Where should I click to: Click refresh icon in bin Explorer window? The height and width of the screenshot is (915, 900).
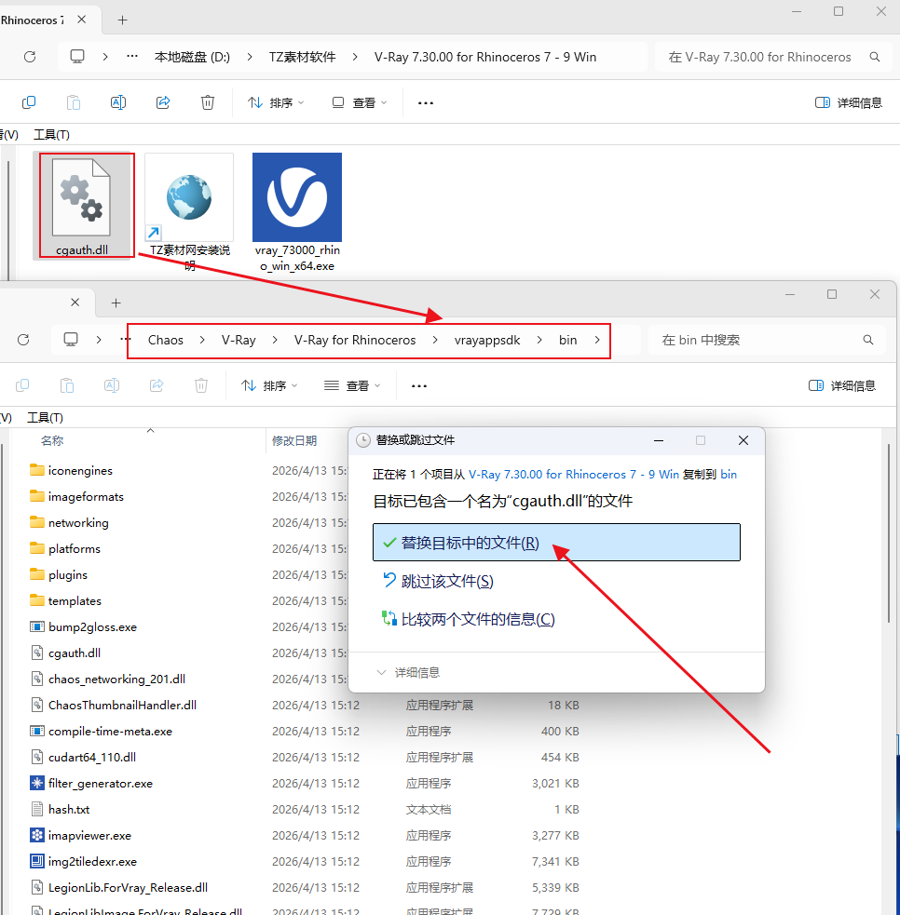point(23,340)
